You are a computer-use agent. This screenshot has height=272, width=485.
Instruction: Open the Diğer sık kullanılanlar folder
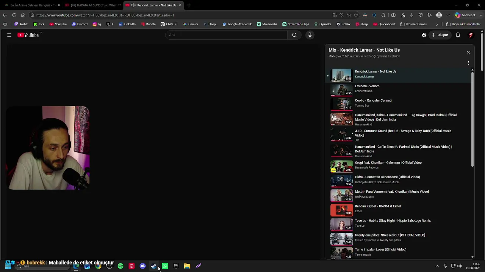(463, 24)
